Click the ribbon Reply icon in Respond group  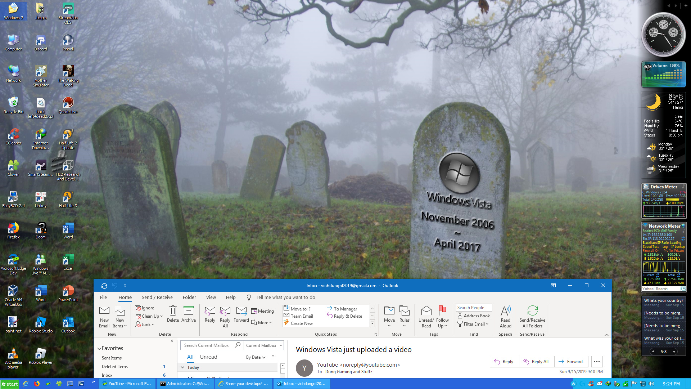210,310
